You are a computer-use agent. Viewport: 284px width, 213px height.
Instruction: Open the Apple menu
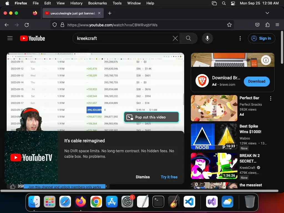[7, 3]
